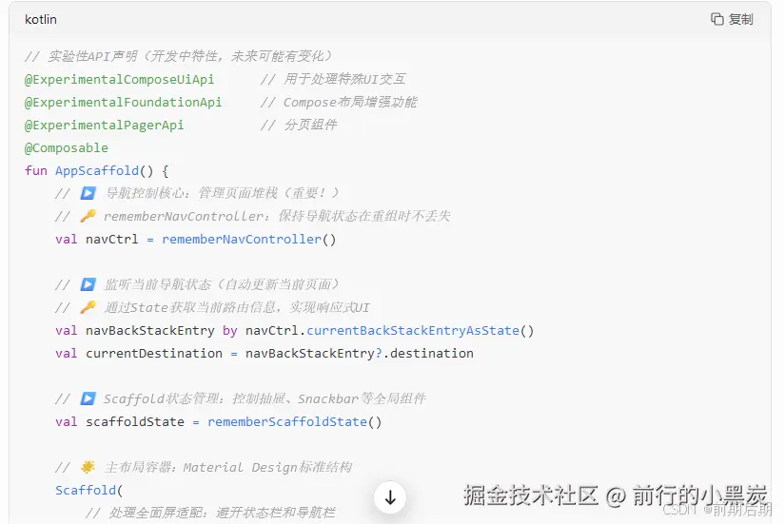The width and height of the screenshot is (784, 524).
Task: Click .destination property in code
Action: (428, 353)
